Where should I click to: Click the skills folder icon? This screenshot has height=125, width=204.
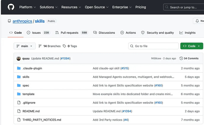pos(19,77)
